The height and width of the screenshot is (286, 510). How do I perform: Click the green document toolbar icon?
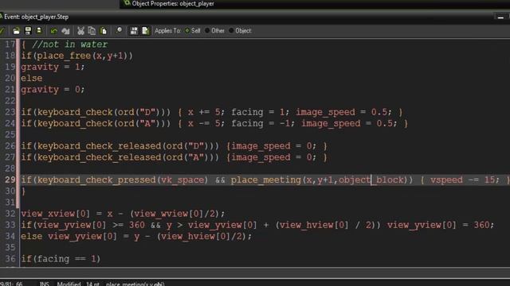(145, 31)
